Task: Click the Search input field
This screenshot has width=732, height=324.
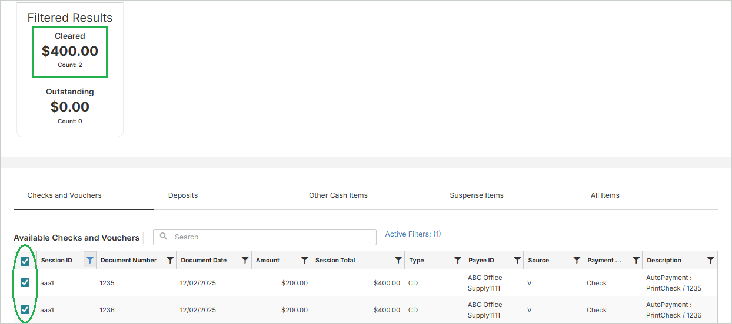Action: pos(271,237)
